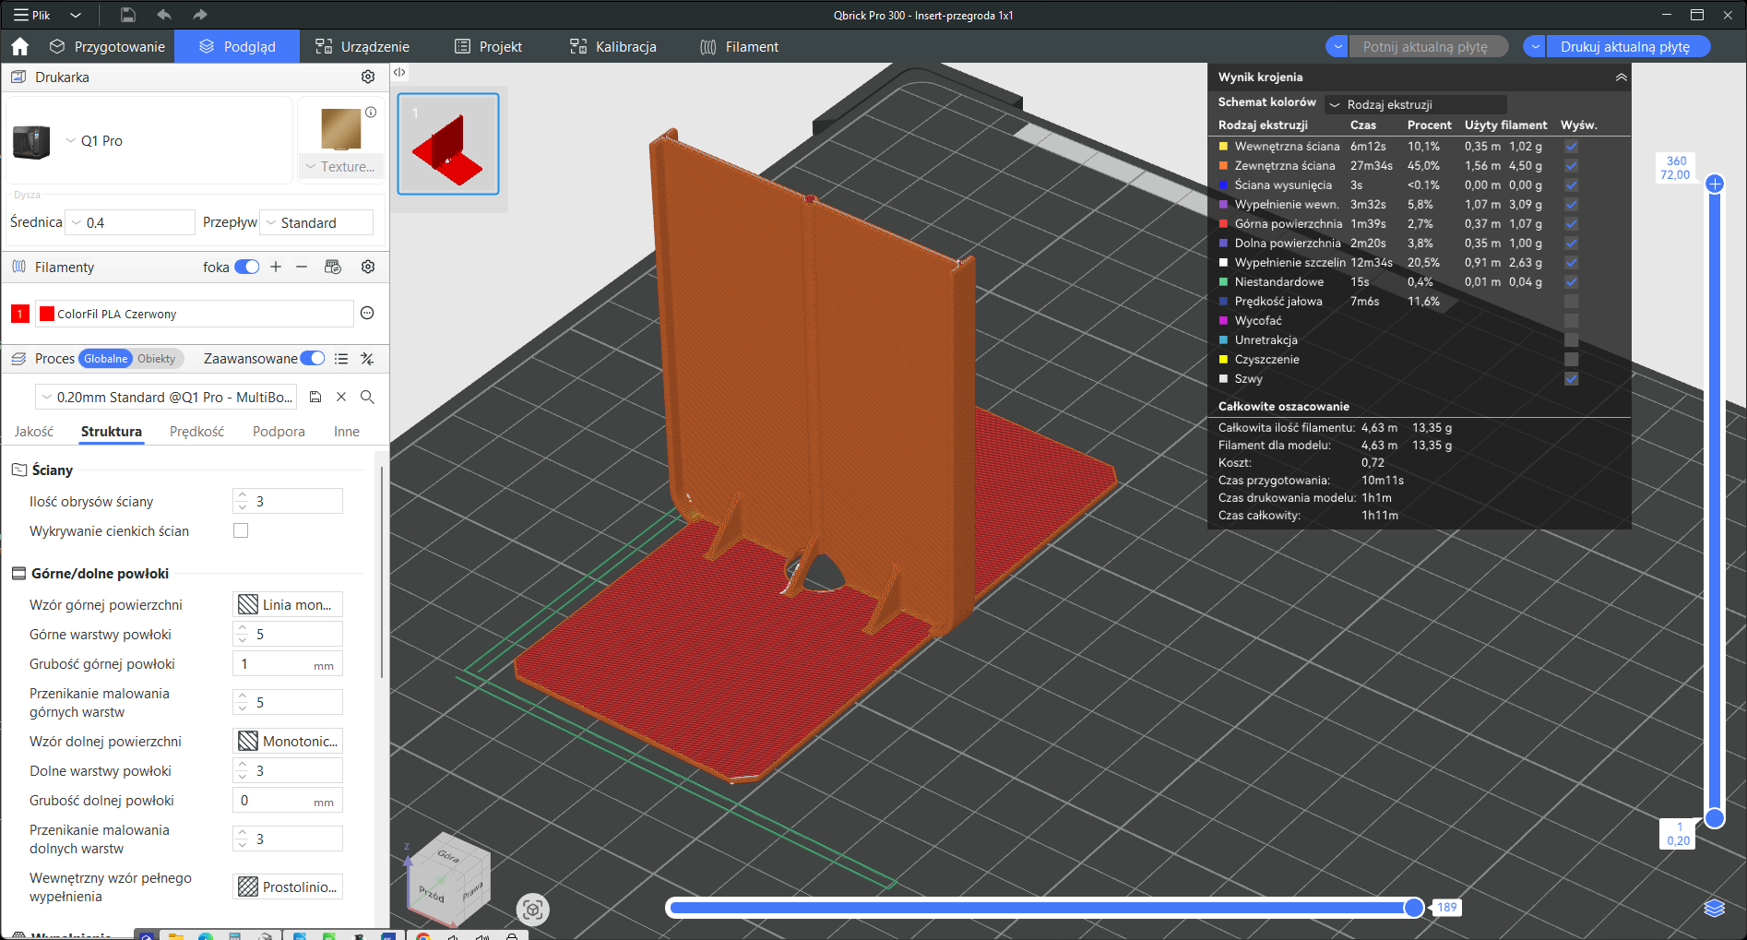Switch to the Urządzenie tab
The width and height of the screenshot is (1747, 940).
(x=362, y=46)
